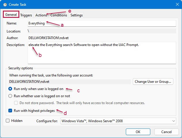Open the Settings tab
Viewport: 182px width, 138px height.
pos(77,15)
